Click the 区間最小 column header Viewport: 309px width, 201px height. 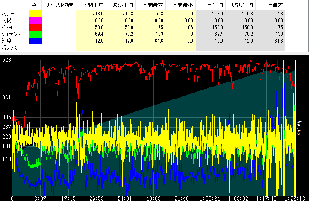pos(182,5)
